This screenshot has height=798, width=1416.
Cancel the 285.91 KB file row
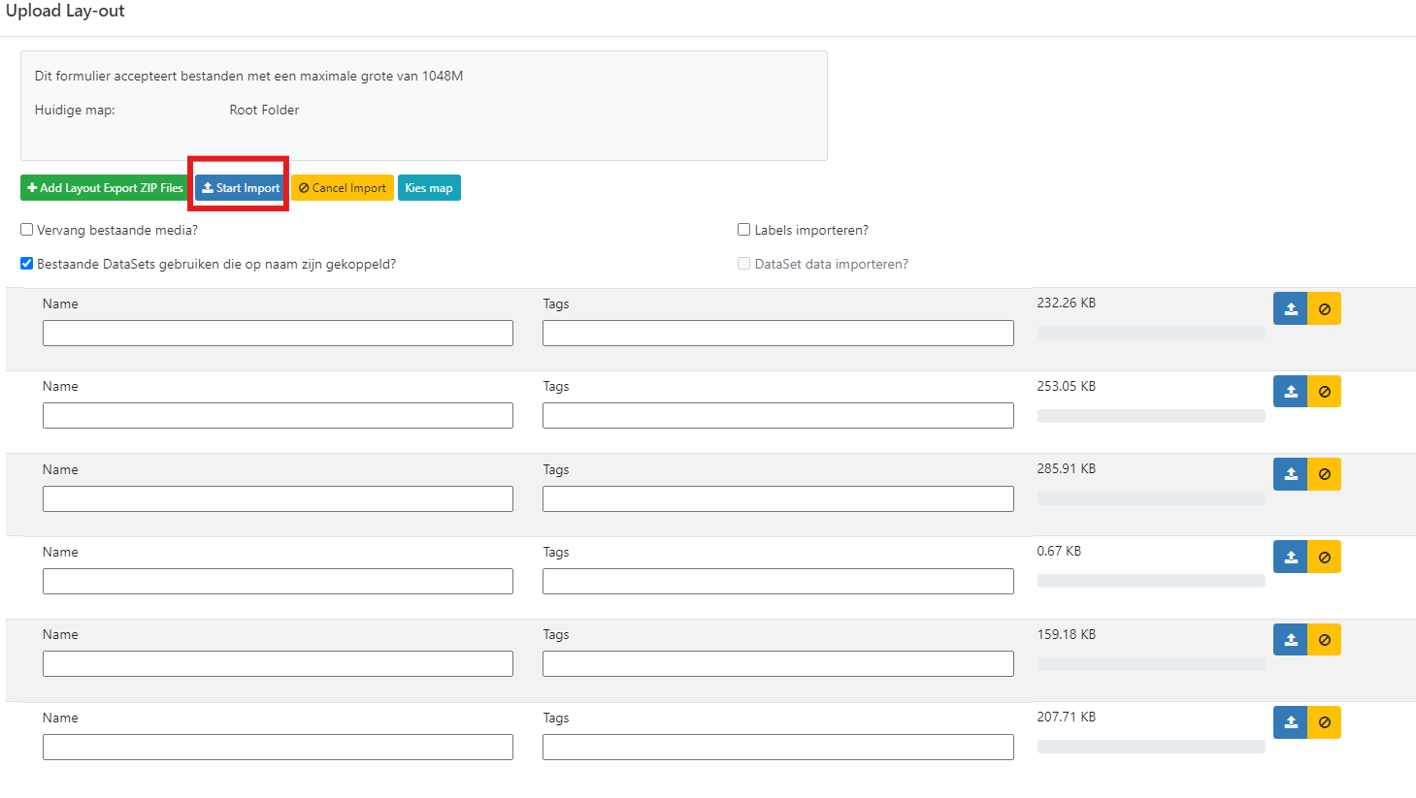(x=1324, y=474)
